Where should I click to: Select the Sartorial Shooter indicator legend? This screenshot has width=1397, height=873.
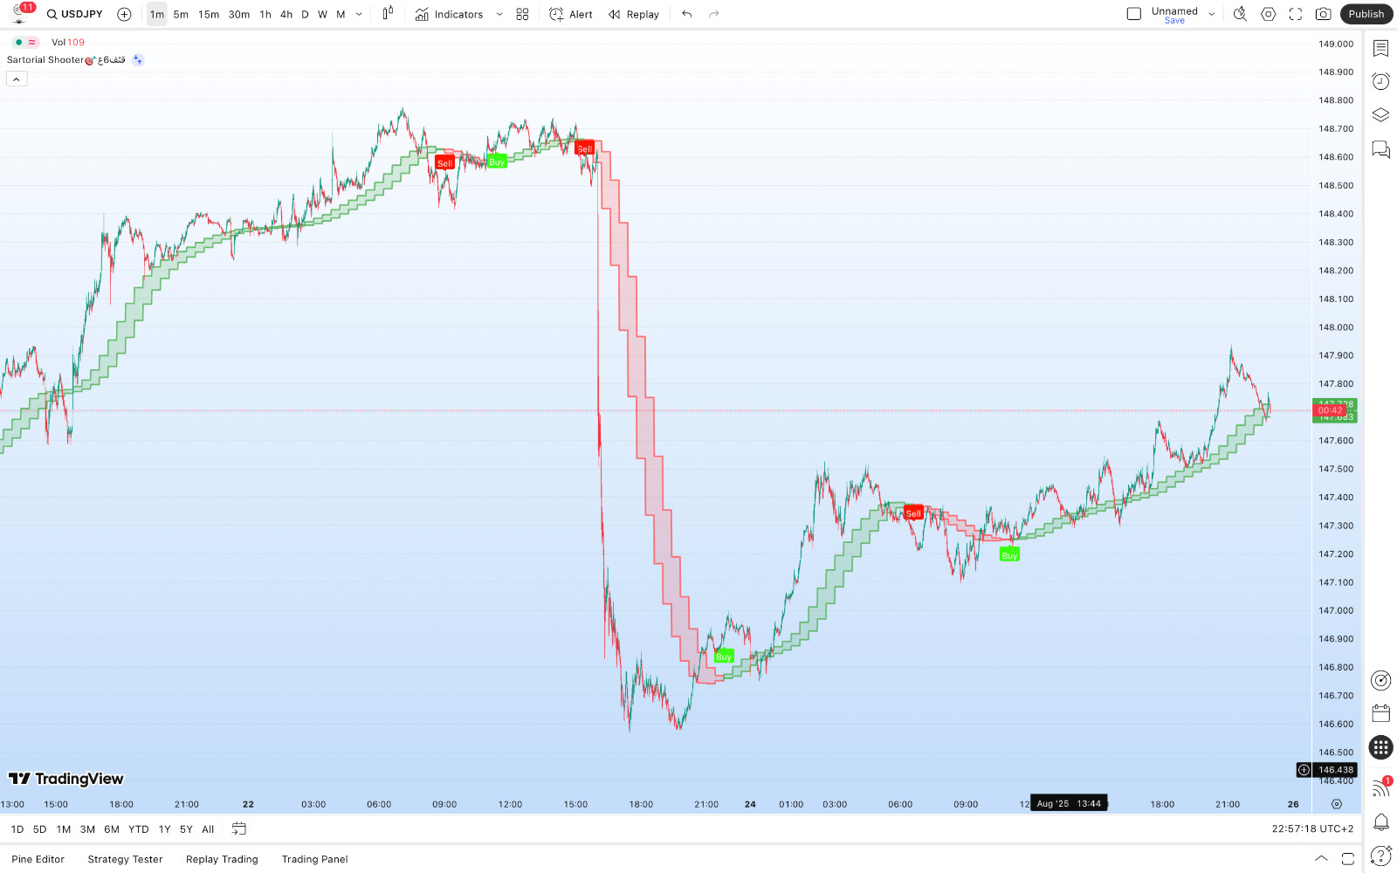click(x=65, y=60)
